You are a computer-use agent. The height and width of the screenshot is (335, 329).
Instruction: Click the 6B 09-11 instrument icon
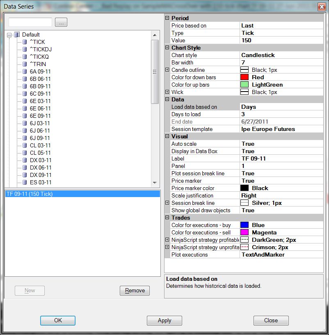pos(25,86)
